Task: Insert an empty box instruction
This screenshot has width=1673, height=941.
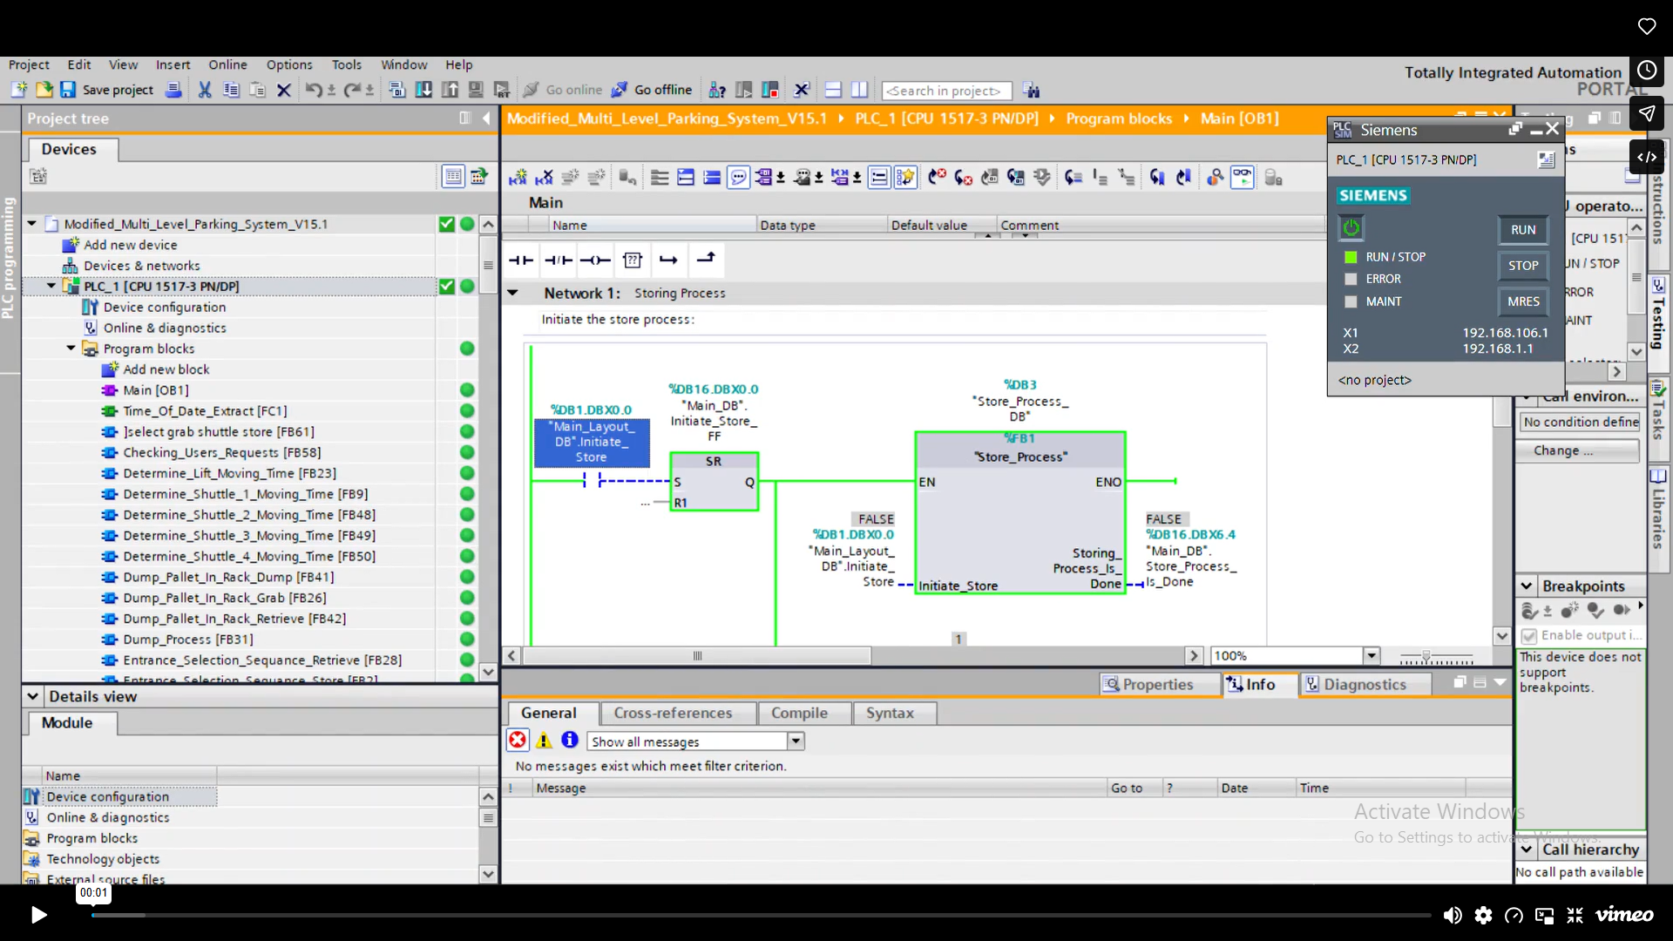Action: 633,260
